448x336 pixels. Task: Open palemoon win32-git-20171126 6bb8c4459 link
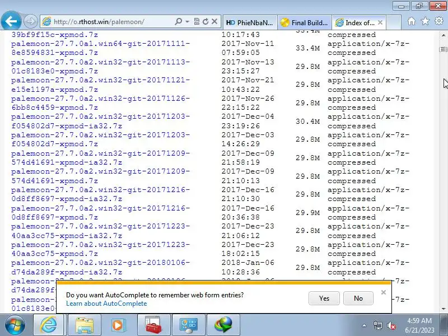[101, 103]
